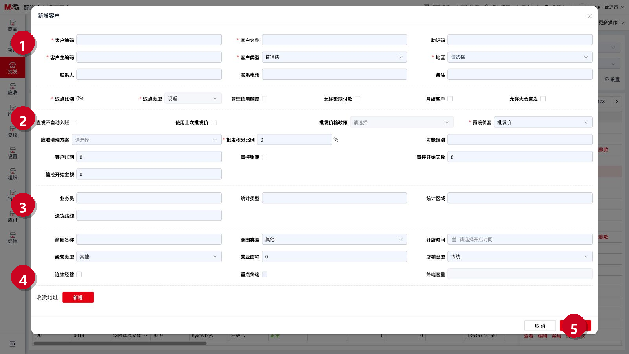Screen dimensions: 629x354
Task: Click the 批发积分比例 input field
Action: [x=294, y=140]
